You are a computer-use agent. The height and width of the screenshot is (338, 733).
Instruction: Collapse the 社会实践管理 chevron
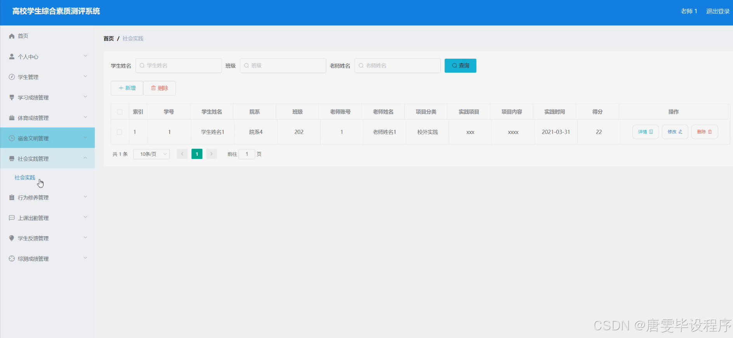[x=85, y=158]
